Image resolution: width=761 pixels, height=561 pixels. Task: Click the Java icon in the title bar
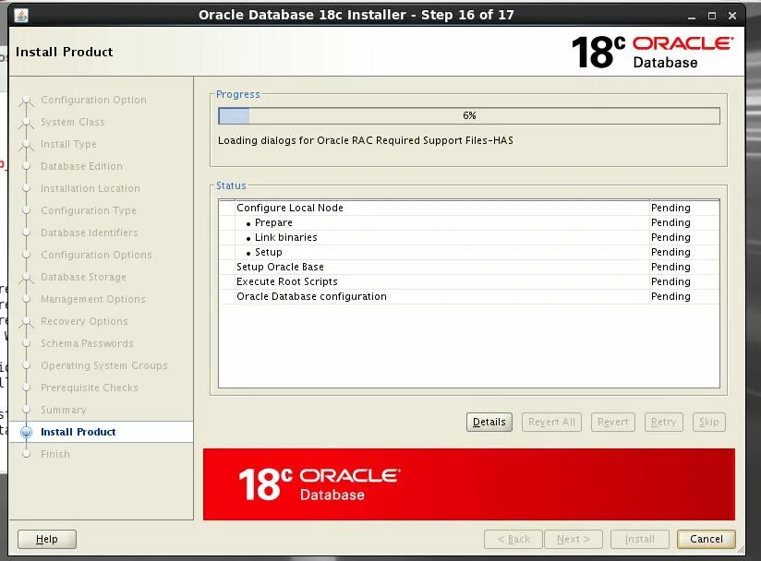coord(21,15)
